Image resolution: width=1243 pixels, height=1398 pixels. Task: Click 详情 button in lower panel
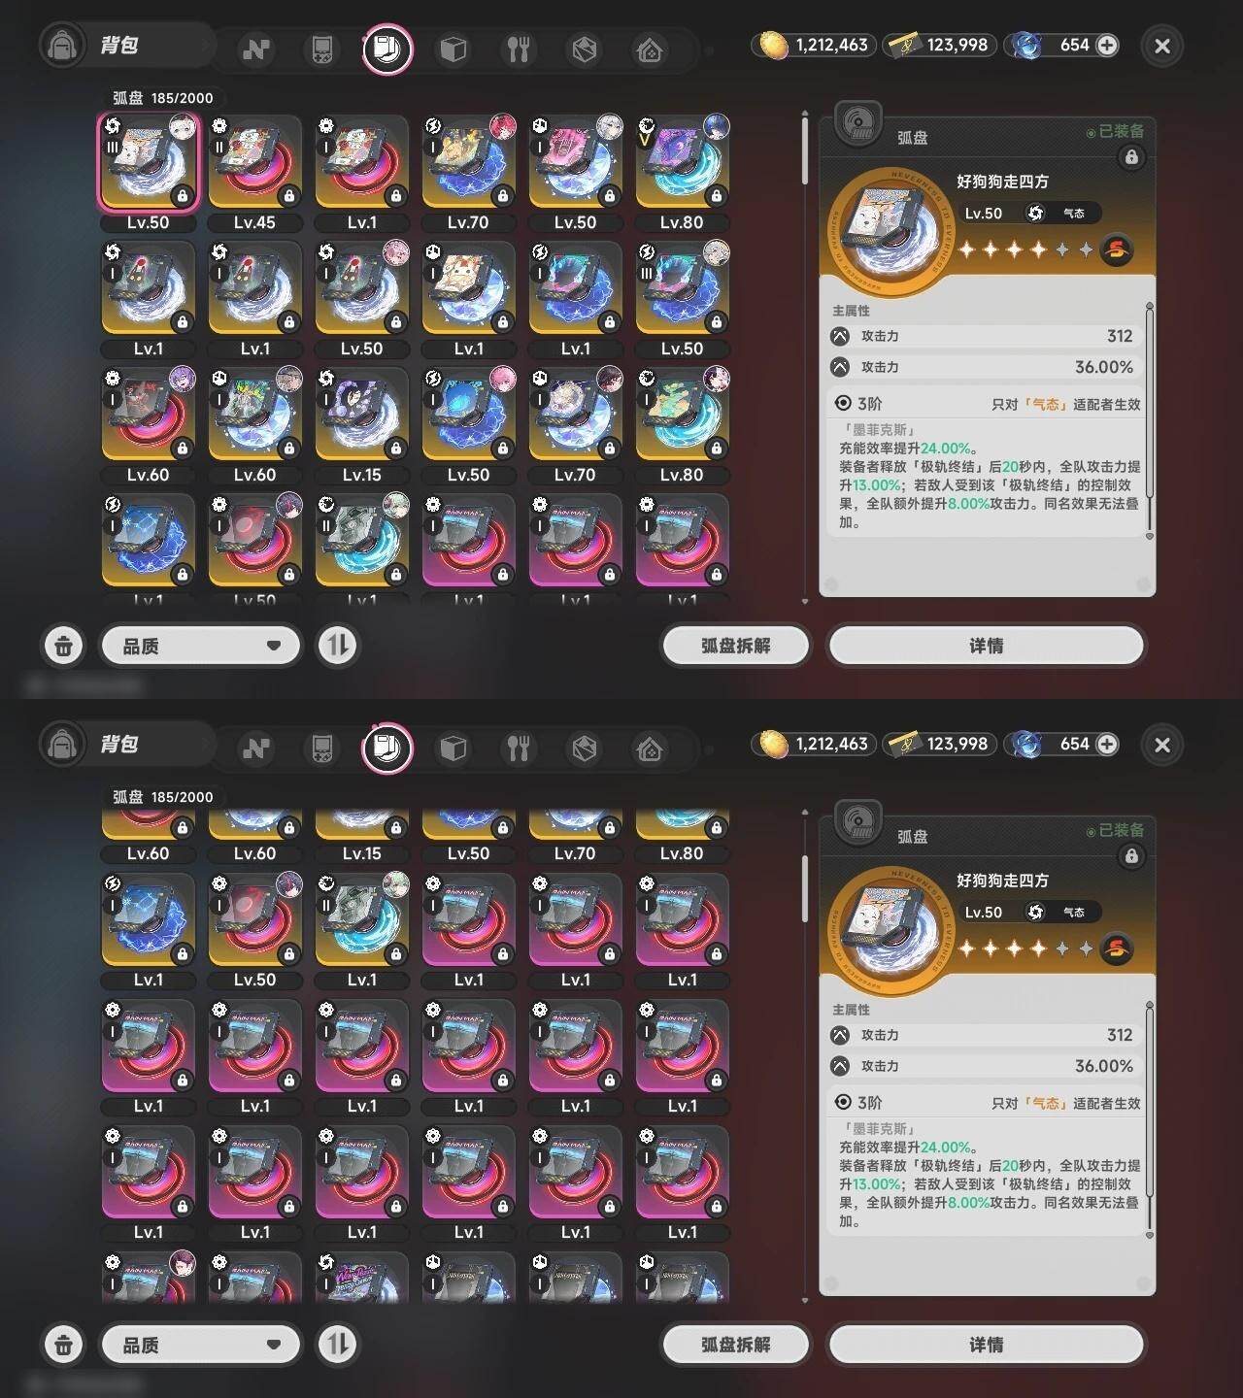[986, 1345]
